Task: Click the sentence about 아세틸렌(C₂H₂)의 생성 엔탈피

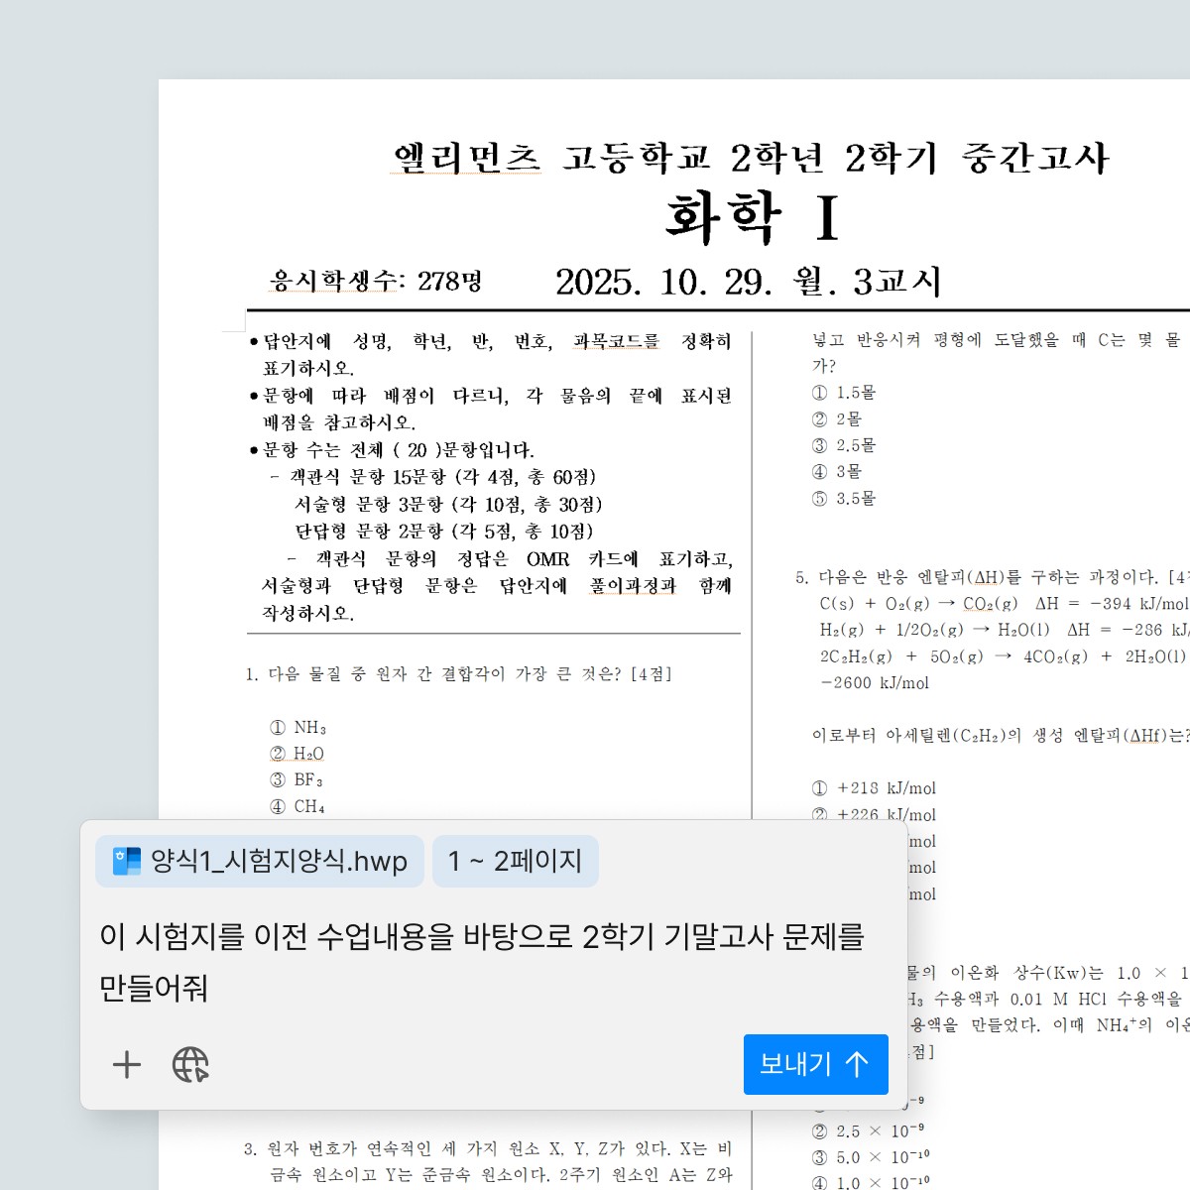Action: (x=1000, y=736)
